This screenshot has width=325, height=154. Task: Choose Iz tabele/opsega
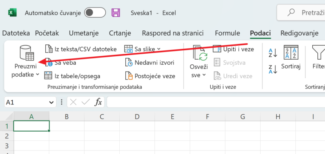click(x=72, y=76)
